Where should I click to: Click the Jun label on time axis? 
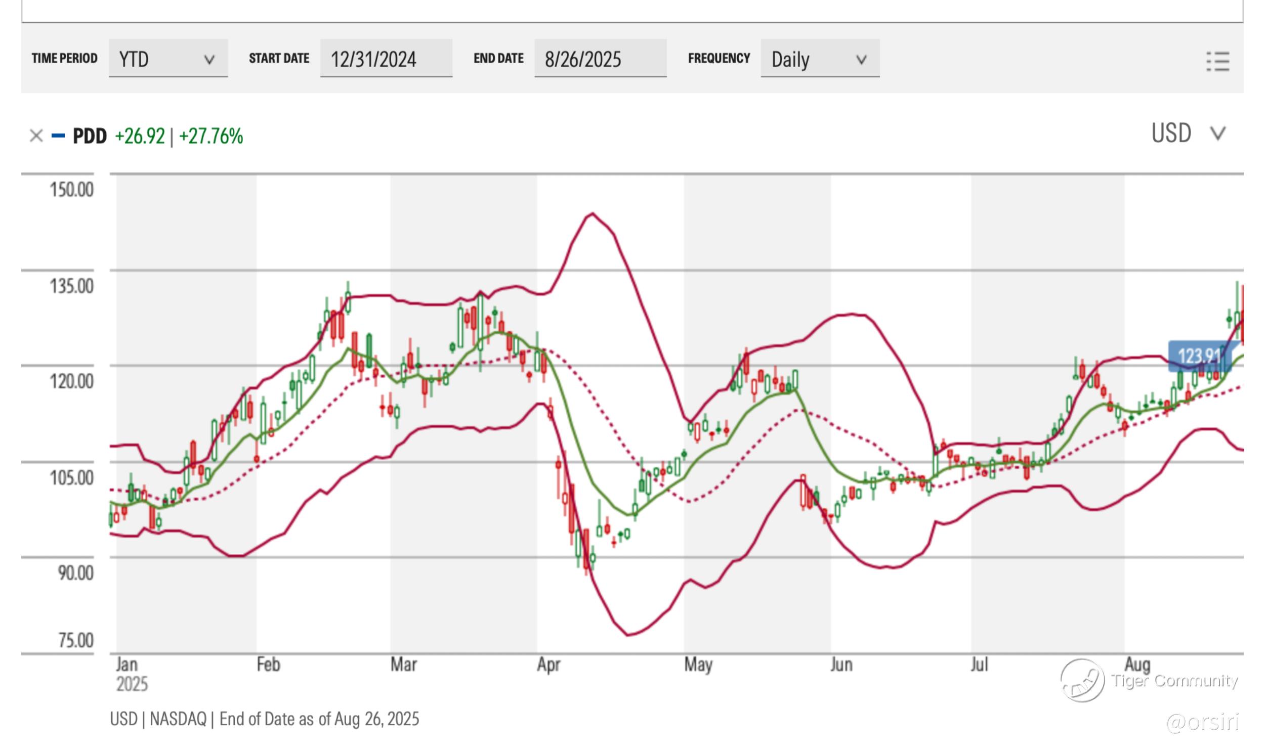[x=841, y=665]
